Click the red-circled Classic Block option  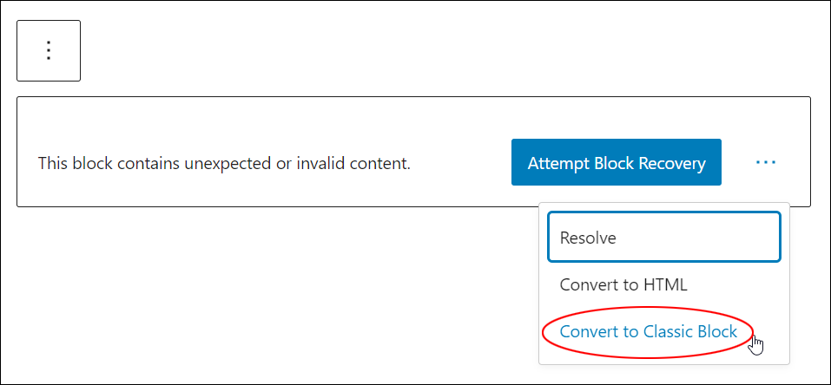pos(648,331)
